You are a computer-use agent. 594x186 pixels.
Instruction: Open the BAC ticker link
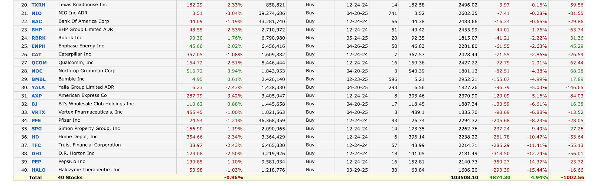pos(37,21)
